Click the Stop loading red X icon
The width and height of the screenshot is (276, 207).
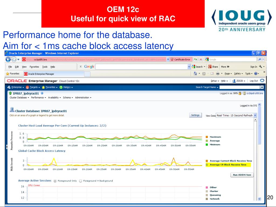(x=201, y=59)
